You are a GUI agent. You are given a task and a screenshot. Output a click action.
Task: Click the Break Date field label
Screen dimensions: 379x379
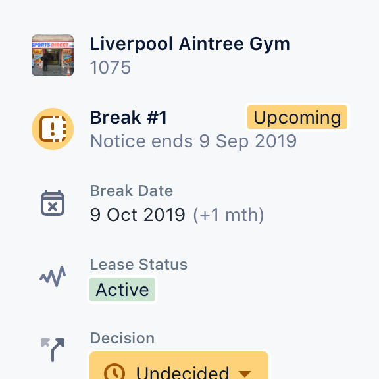[x=132, y=191]
